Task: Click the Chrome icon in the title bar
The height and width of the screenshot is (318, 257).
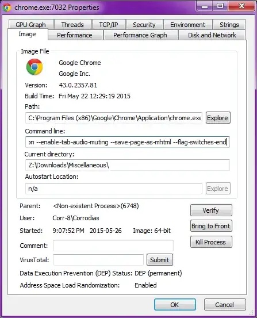Action: (7, 7)
